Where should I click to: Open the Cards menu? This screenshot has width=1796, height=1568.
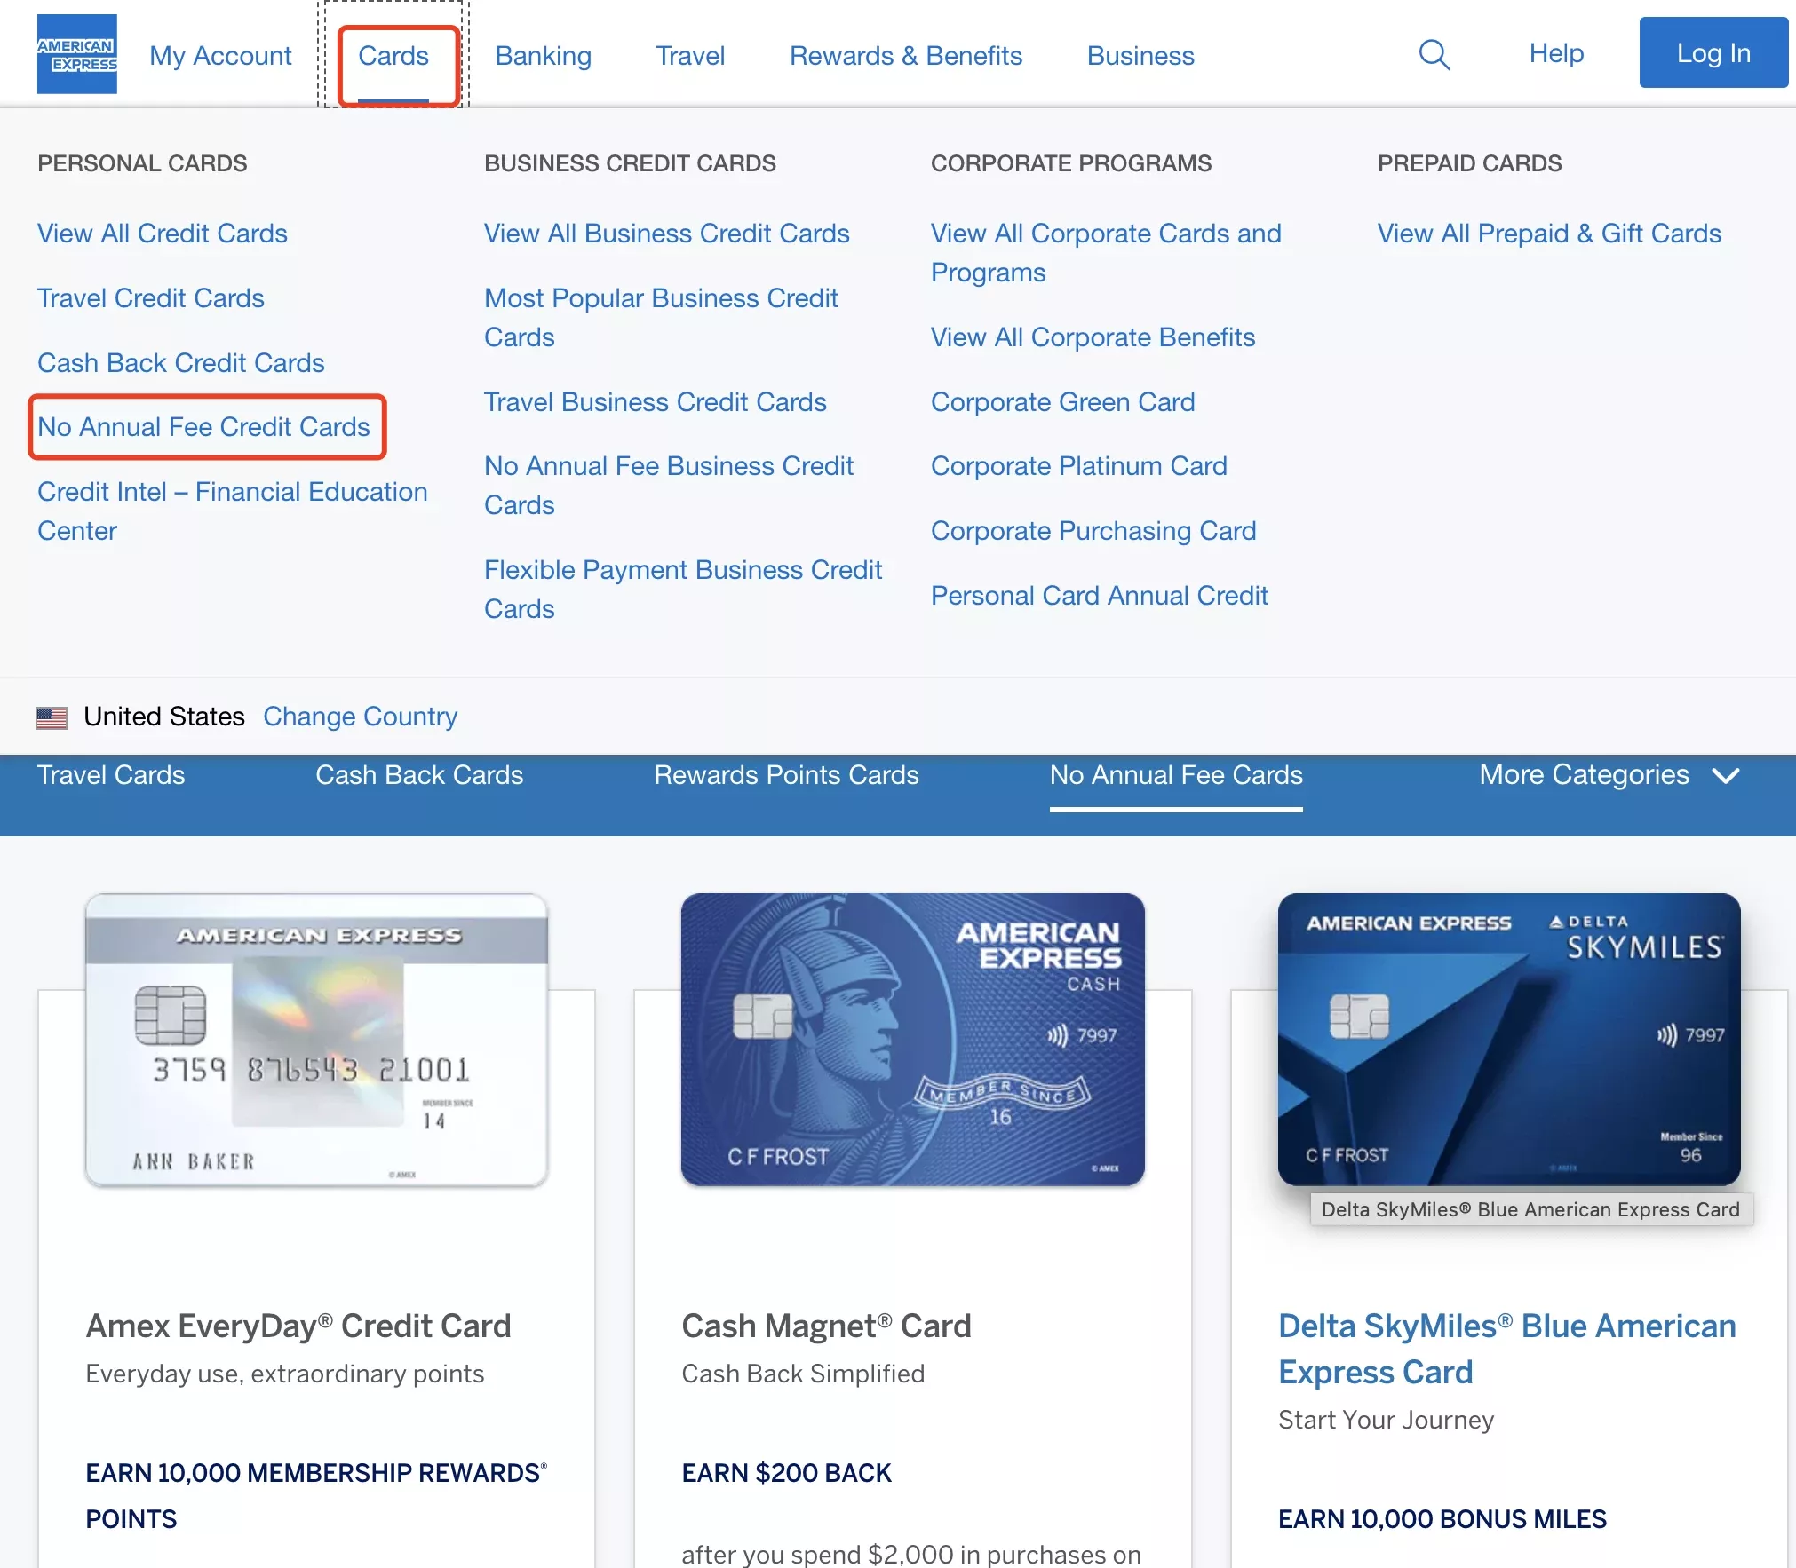click(x=393, y=55)
